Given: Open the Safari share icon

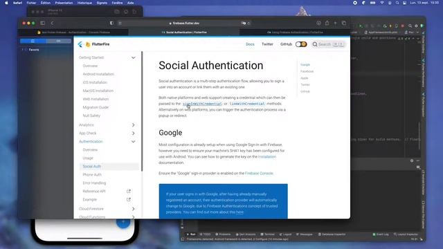Looking at the screenshot, I should 327,23.
